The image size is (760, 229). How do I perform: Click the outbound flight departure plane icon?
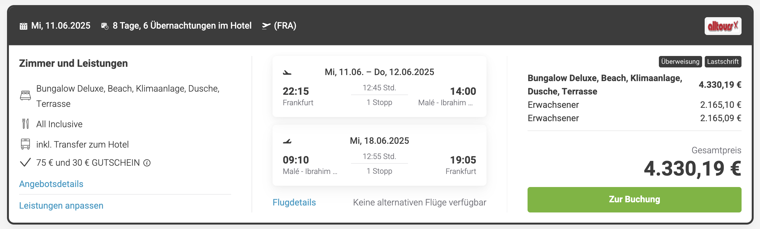click(x=287, y=73)
